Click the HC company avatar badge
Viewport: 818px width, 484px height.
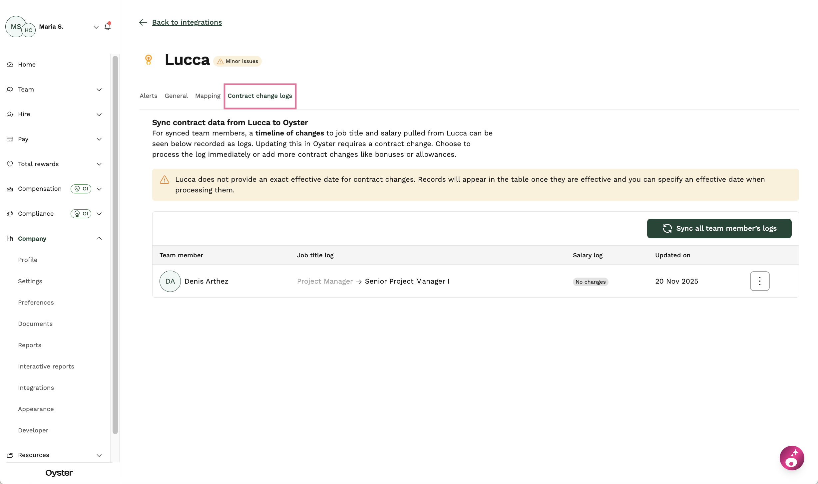[29, 30]
